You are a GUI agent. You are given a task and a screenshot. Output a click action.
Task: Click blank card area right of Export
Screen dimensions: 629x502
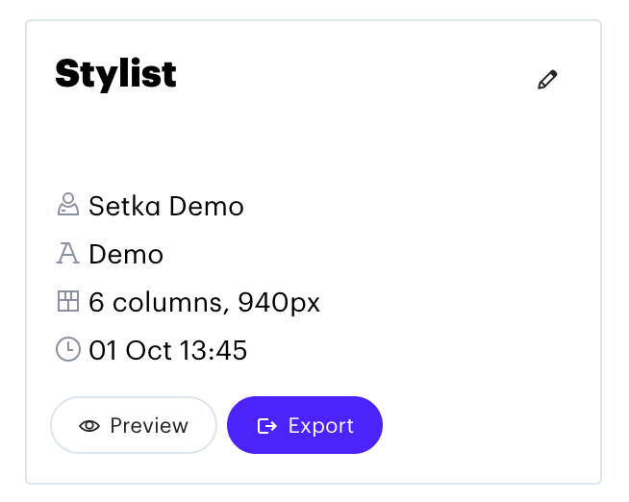pyautogui.click(x=490, y=425)
